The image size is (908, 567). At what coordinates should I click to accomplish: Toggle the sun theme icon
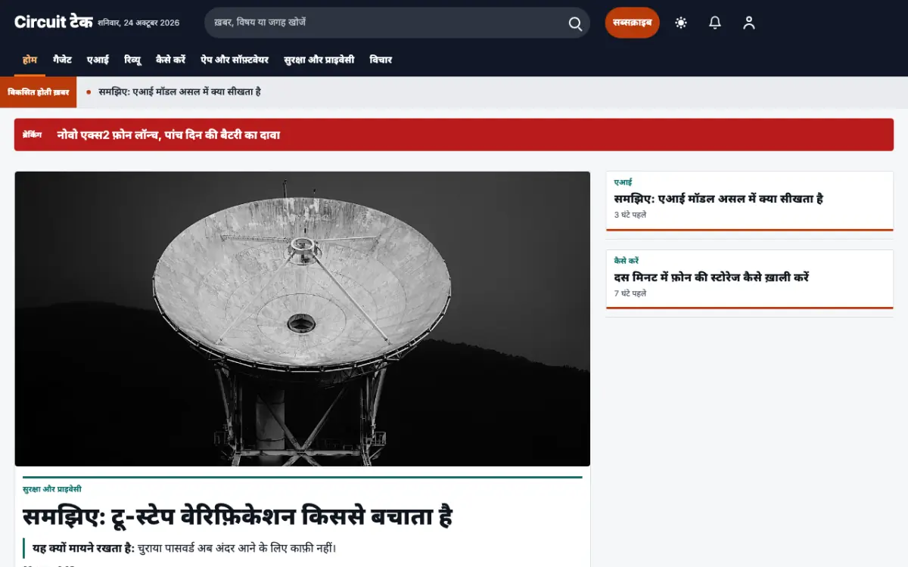click(681, 23)
